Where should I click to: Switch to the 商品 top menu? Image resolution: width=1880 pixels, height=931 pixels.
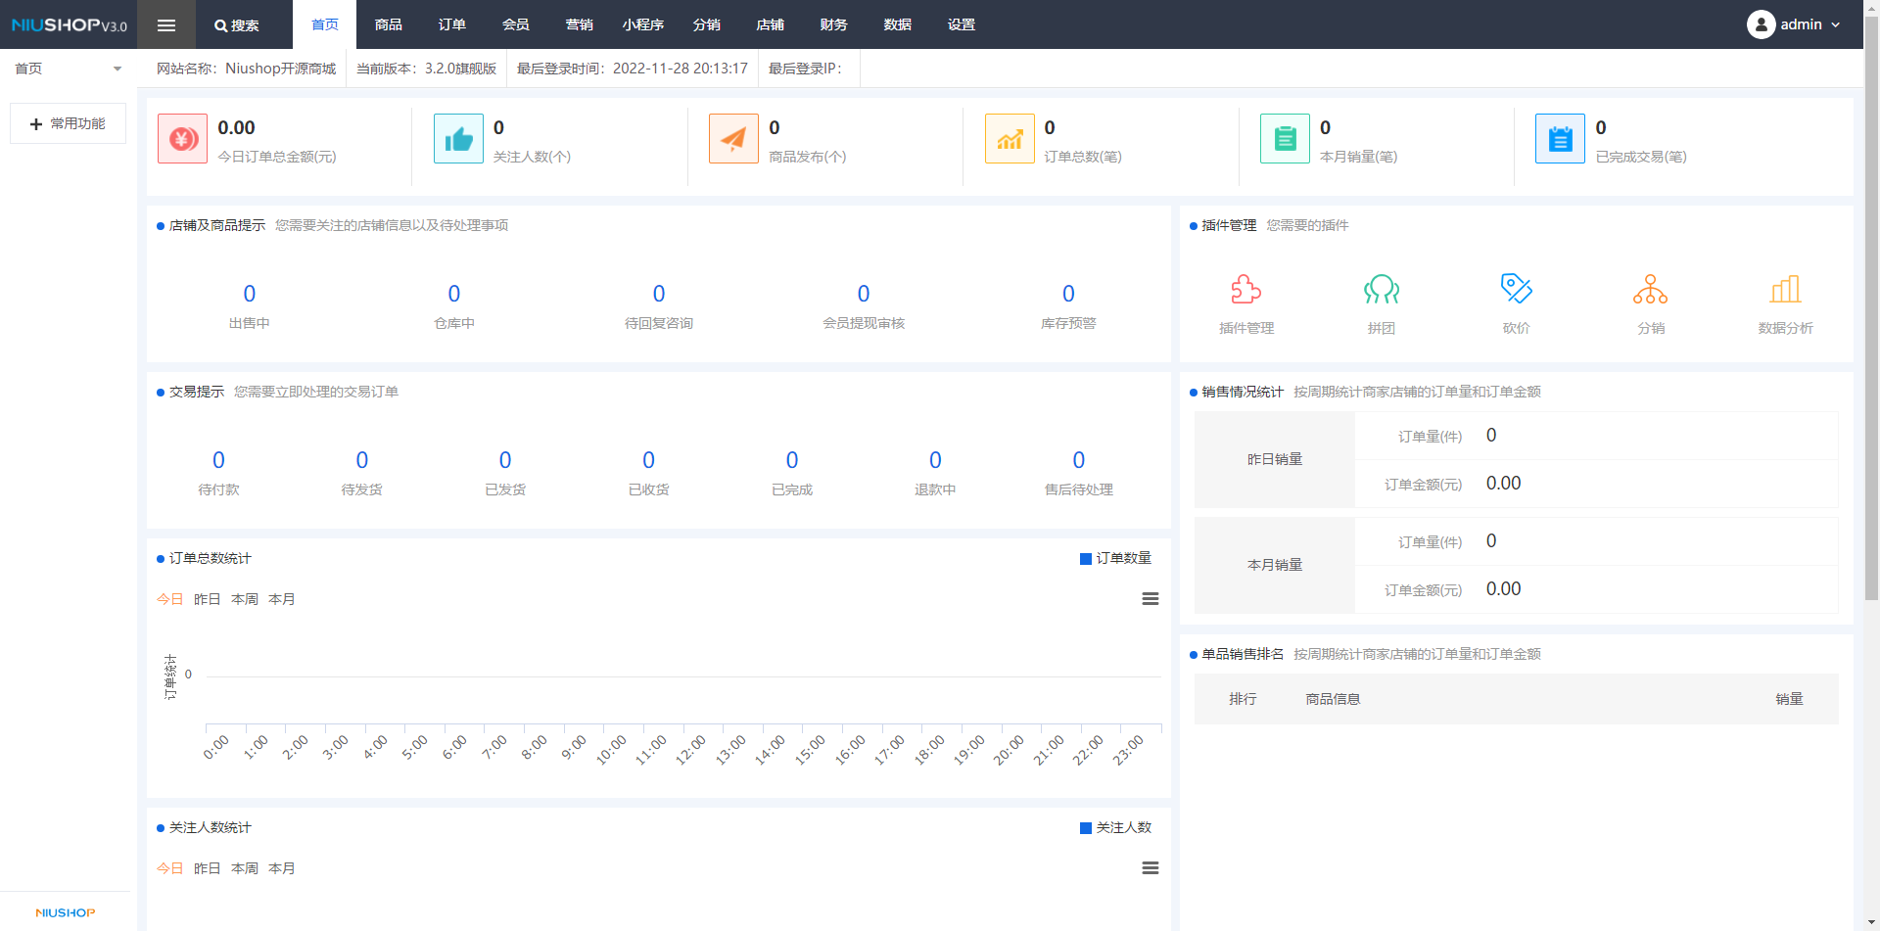pyautogui.click(x=388, y=24)
